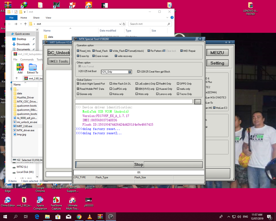Viewport: 276px width, 221px height.
Task: Launch Xperia Companion desktop shortcut
Action: (40, 203)
